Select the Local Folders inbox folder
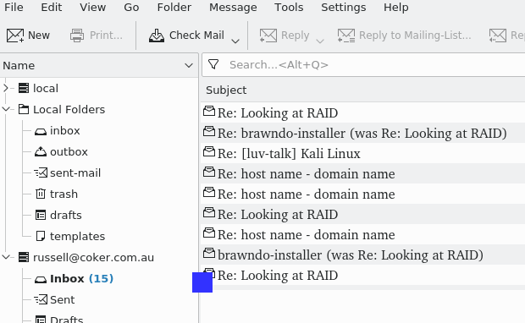Image resolution: width=525 pixels, height=323 pixels. click(x=64, y=131)
